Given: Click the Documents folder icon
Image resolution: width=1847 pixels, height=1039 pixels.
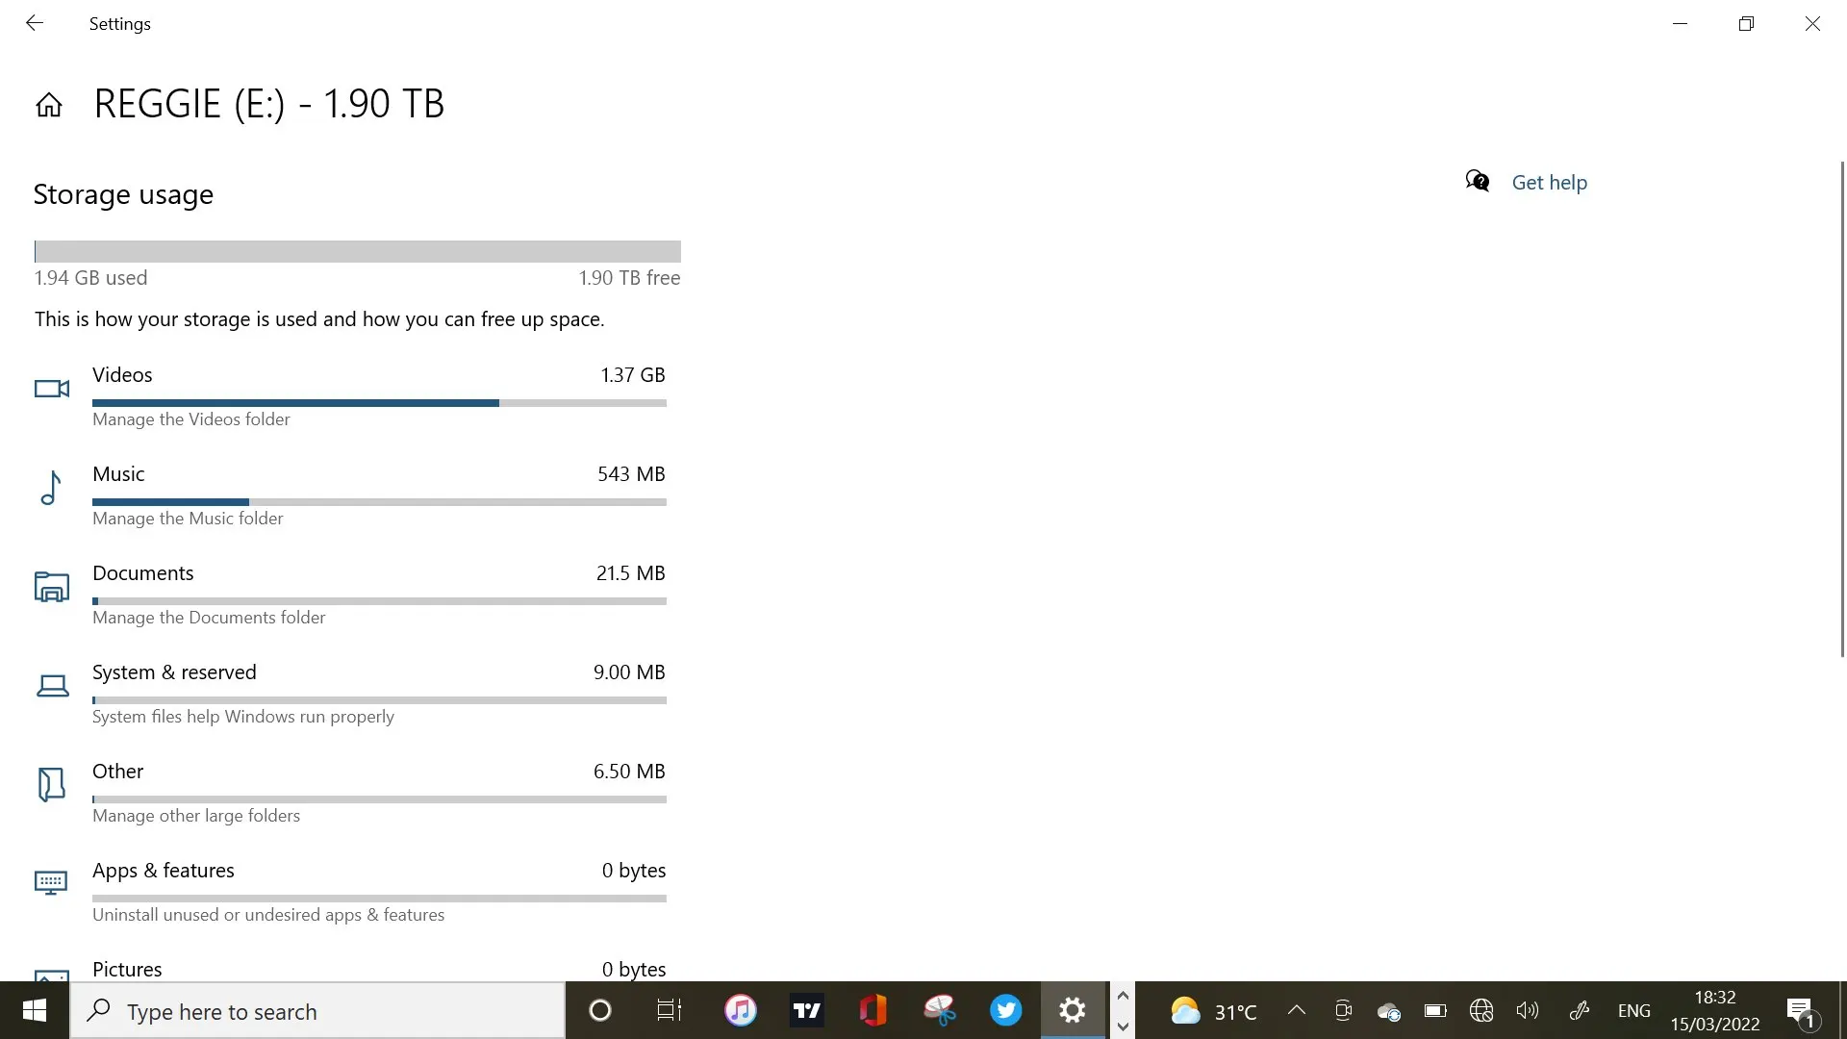Looking at the screenshot, I should [x=52, y=587].
